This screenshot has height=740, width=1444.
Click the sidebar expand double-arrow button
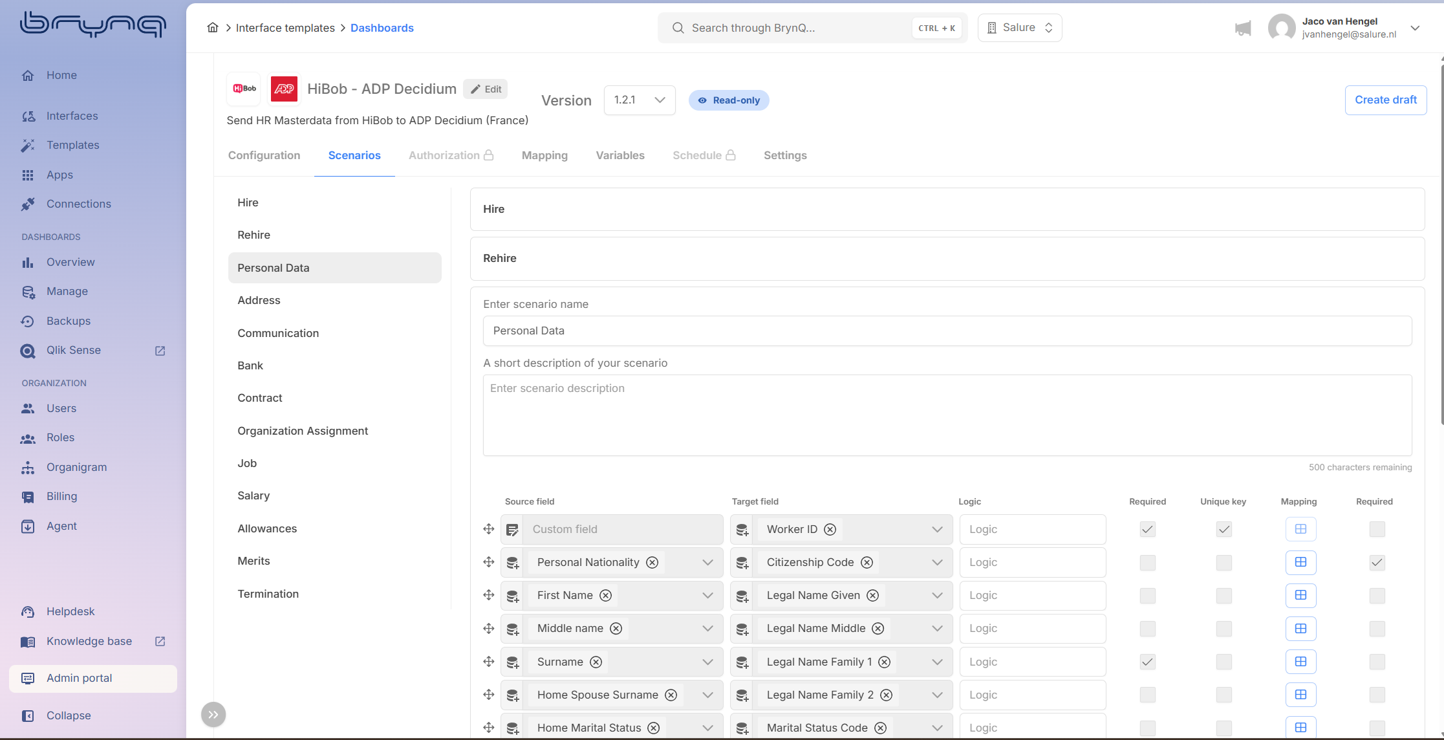tap(213, 715)
